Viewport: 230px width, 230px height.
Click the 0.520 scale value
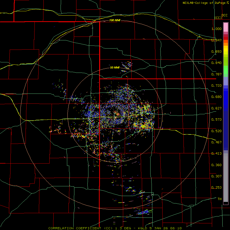click(x=216, y=131)
